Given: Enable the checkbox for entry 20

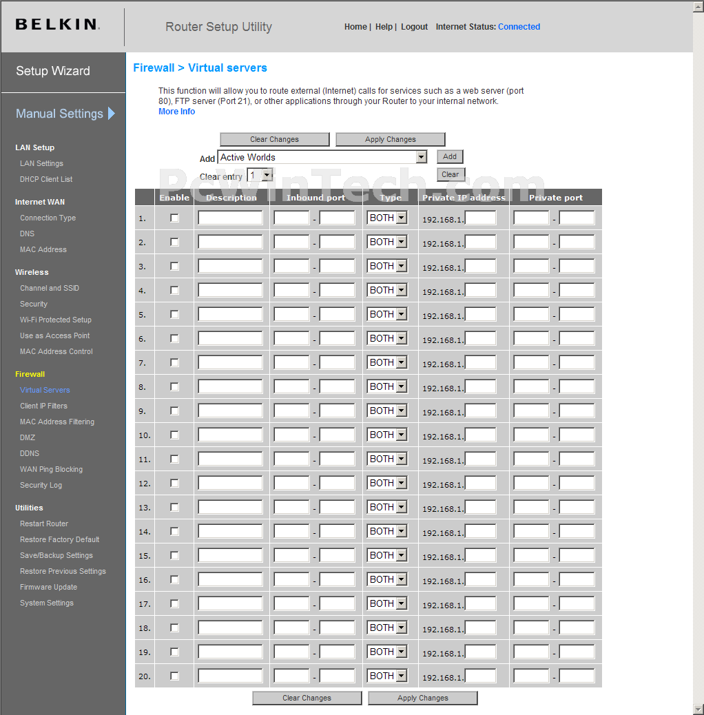Looking at the screenshot, I should pos(174,676).
